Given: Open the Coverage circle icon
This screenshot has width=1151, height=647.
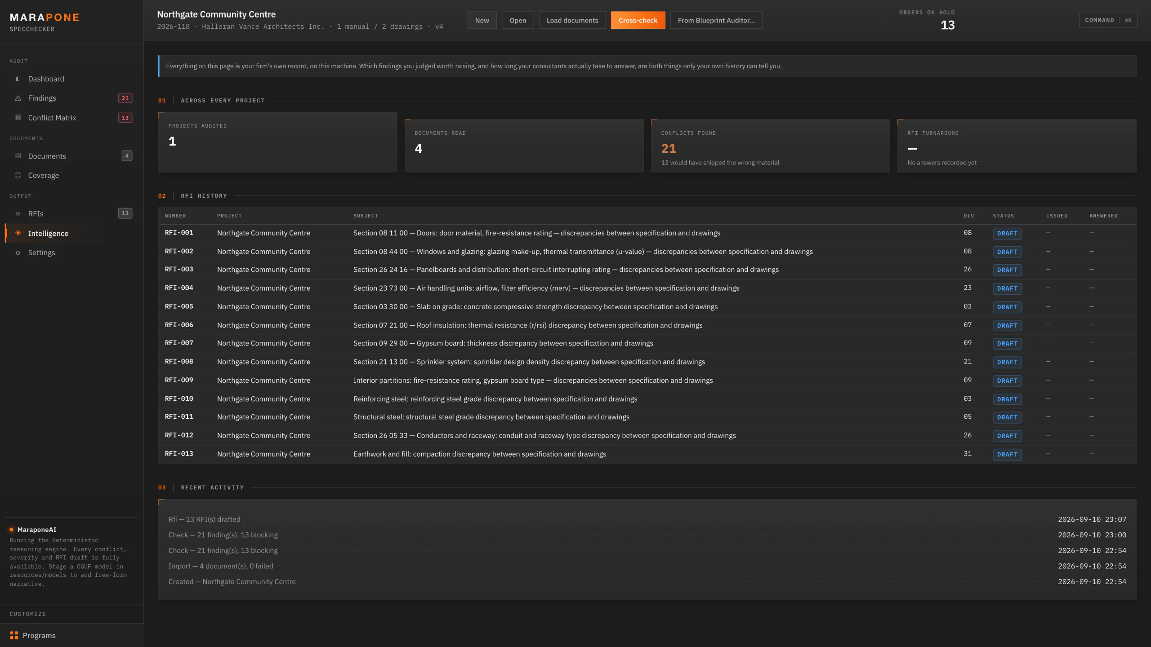Looking at the screenshot, I should (x=18, y=175).
